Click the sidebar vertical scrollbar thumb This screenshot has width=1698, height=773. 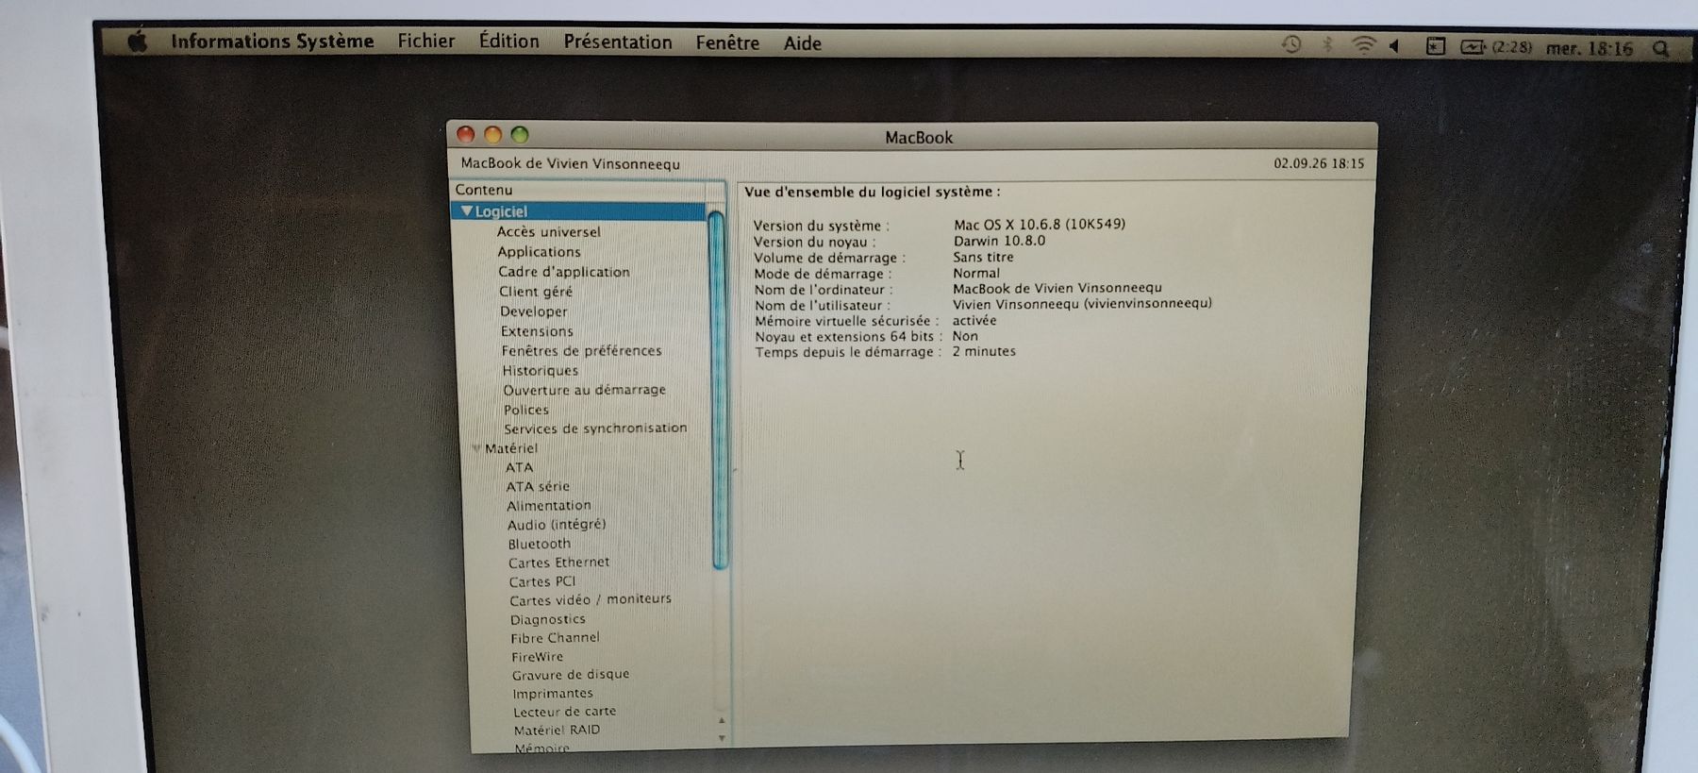pos(718,391)
